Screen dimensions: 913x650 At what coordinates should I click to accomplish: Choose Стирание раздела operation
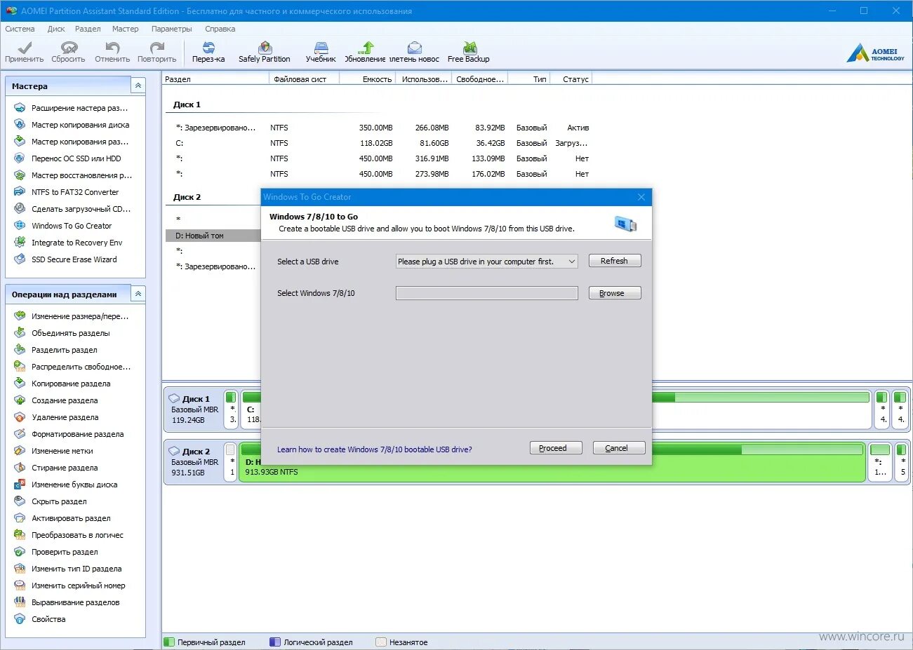tap(65, 468)
